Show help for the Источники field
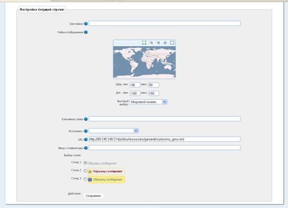This screenshot has height=208, width=288. [86, 131]
